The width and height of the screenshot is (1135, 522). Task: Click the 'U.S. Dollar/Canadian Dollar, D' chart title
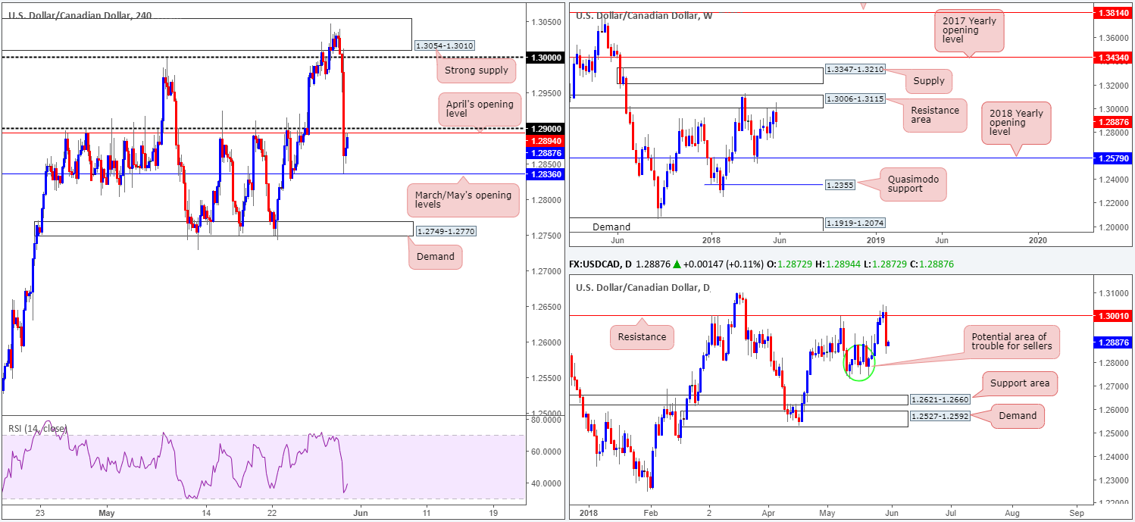(643, 288)
